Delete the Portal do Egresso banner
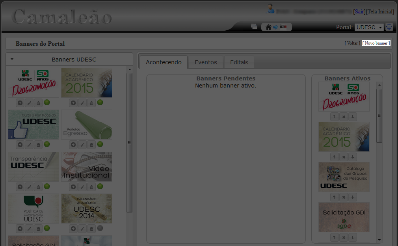 92,145
